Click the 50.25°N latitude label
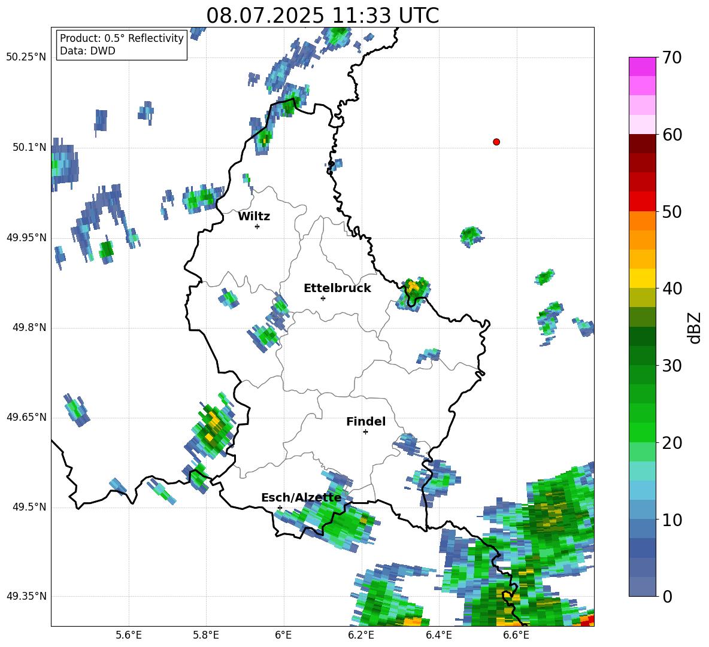The image size is (709, 647). pos(26,57)
